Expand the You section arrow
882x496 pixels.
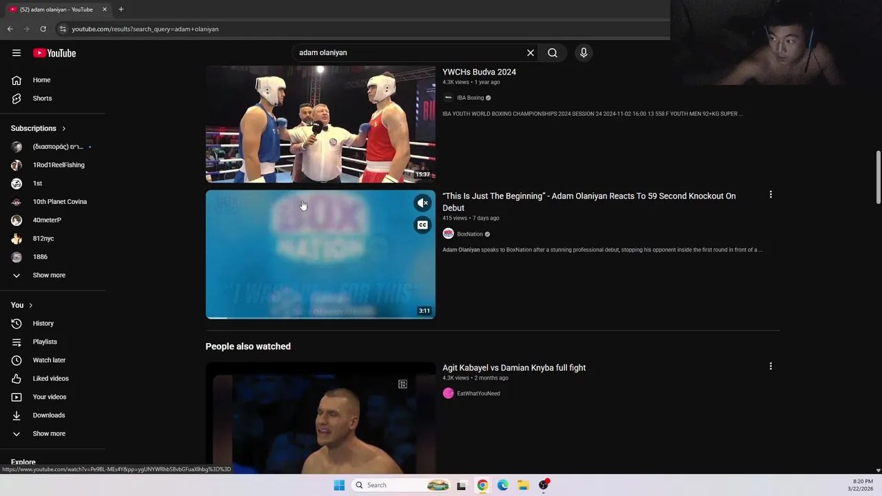pos(30,305)
